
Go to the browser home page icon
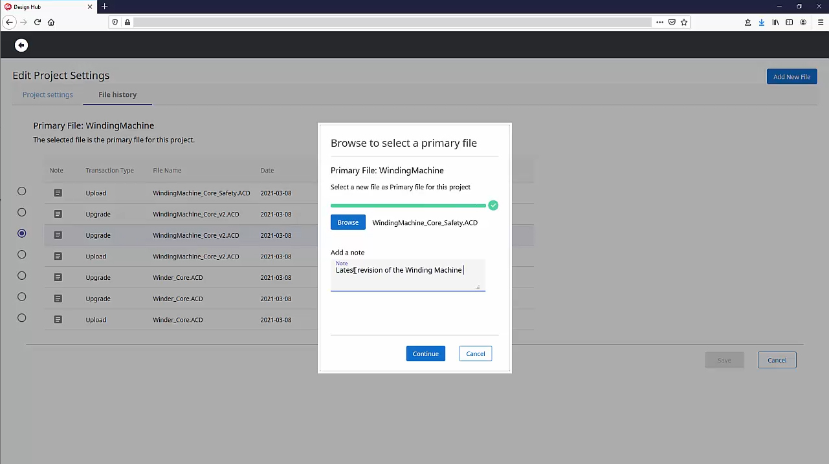[x=51, y=22]
